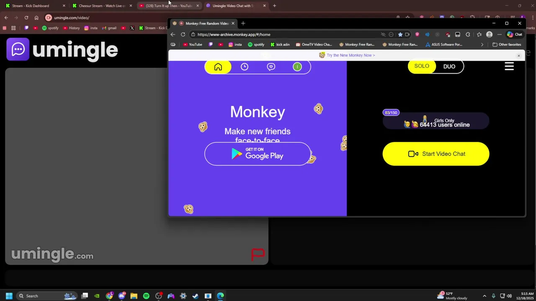Refresh the Monkey page in Edge
This screenshot has width=536, height=301.
pyautogui.click(x=183, y=35)
